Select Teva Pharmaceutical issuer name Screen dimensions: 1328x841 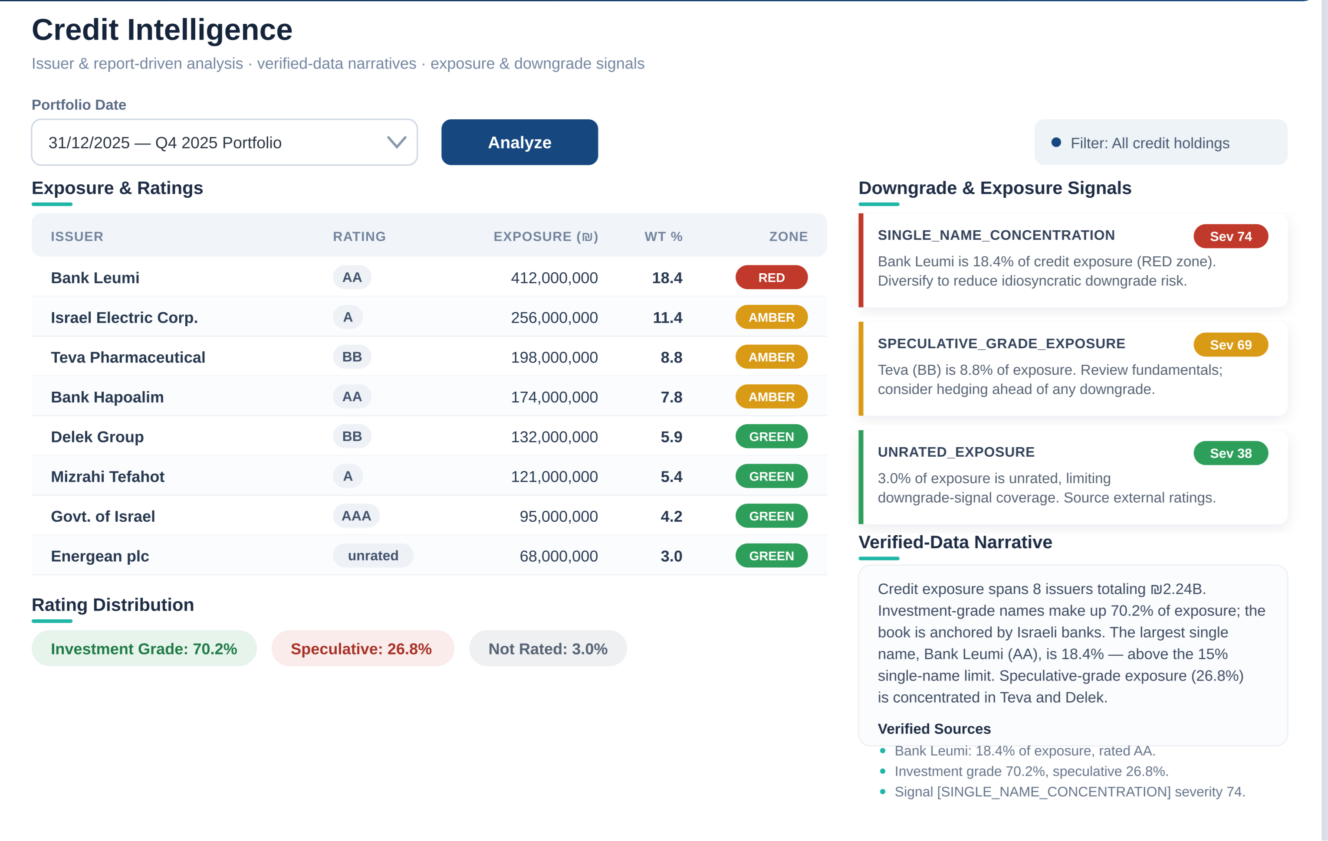coord(128,357)
